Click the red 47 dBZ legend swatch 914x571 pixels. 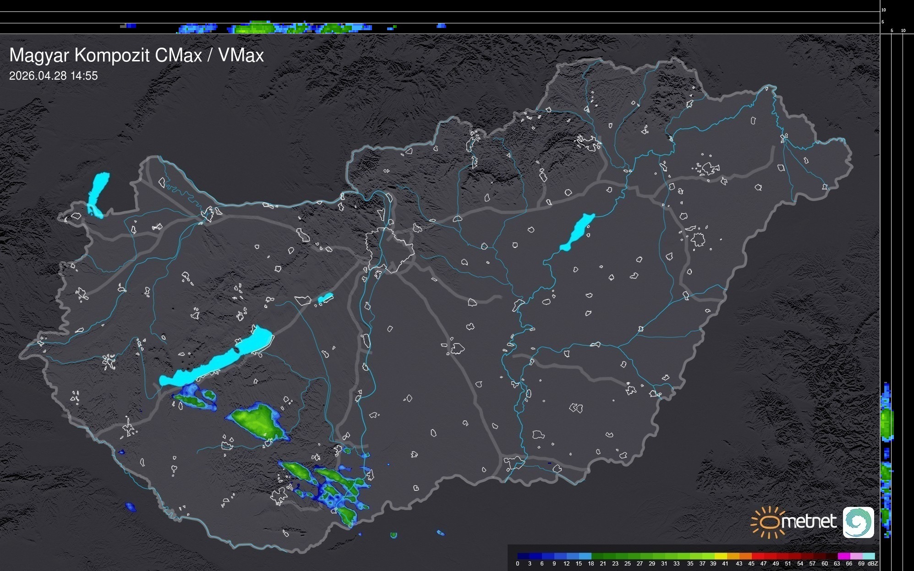click(x=758, y=556)
